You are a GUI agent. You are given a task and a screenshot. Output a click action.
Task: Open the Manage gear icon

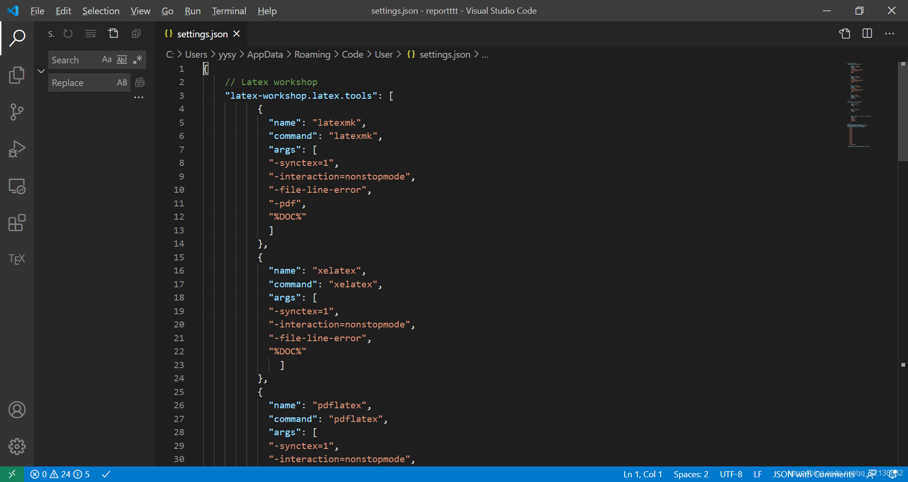tap(17, 447)
